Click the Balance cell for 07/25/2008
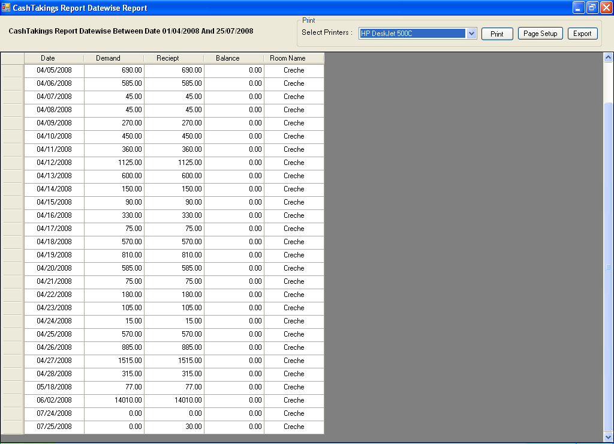614x444 pixels. click(234, 427)
